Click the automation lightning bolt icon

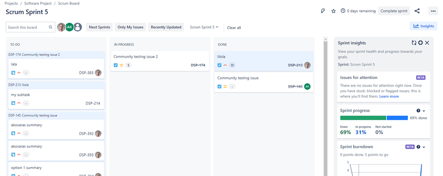323,11
